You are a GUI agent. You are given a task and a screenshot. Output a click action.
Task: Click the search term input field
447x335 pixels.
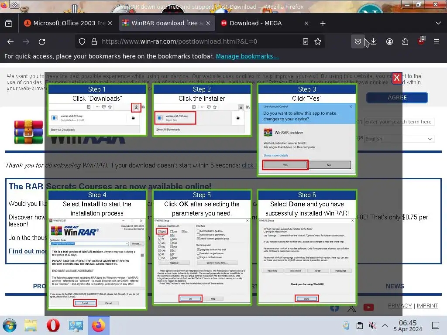pyautogui.click(x=399, y=122)
